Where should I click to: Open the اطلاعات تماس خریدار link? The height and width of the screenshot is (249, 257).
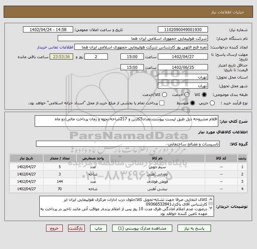click(55, 47)
